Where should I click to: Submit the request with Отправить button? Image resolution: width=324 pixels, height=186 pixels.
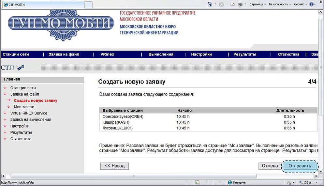tap(300, 166)
